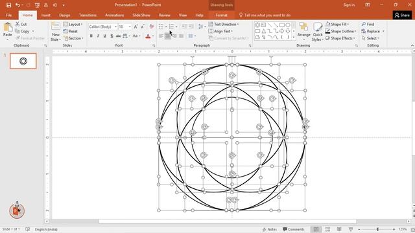Click the Share button
Image resolution: width=415 pixels, height=233 pixels.
(402, 16)
